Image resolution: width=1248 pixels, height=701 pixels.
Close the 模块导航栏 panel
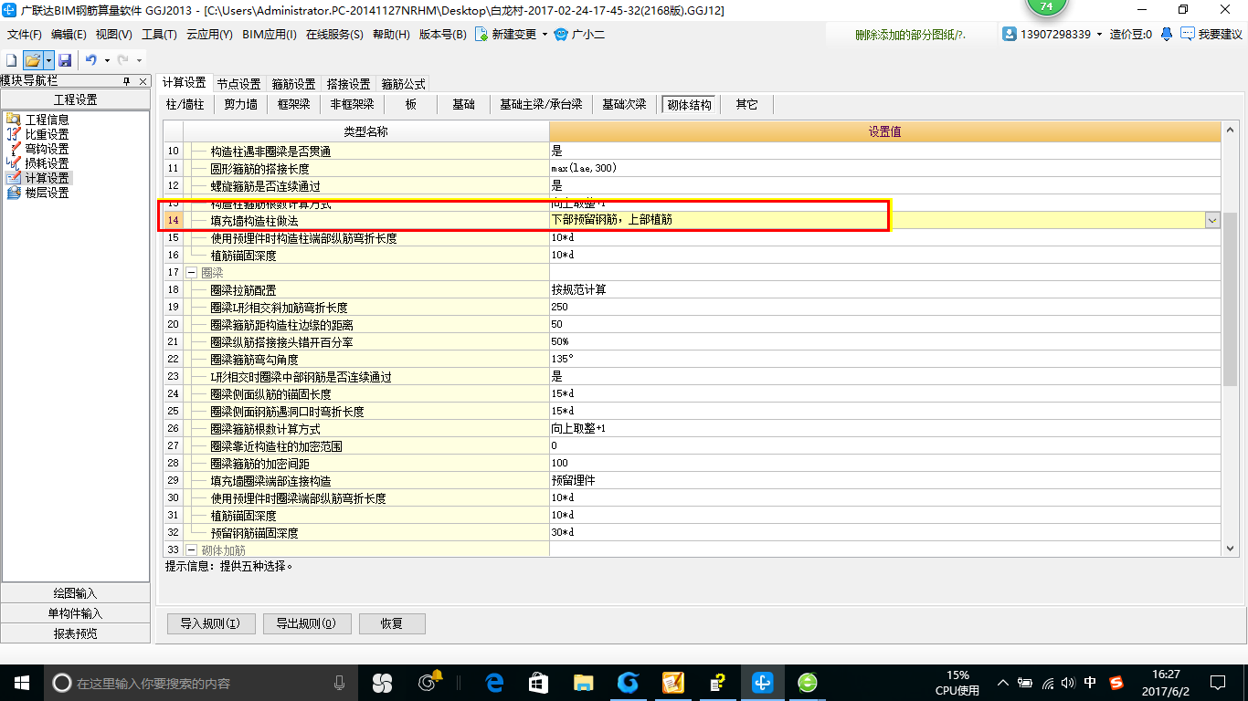coord(143,81)
